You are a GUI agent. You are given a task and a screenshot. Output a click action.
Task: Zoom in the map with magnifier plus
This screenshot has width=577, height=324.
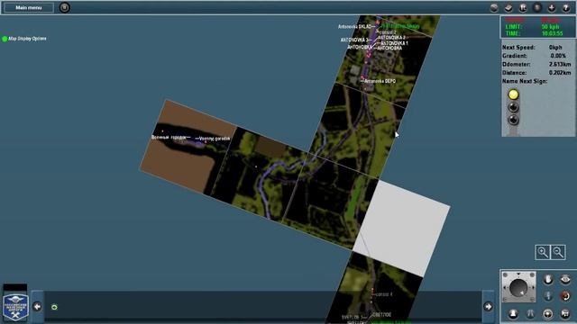point(543,252)
